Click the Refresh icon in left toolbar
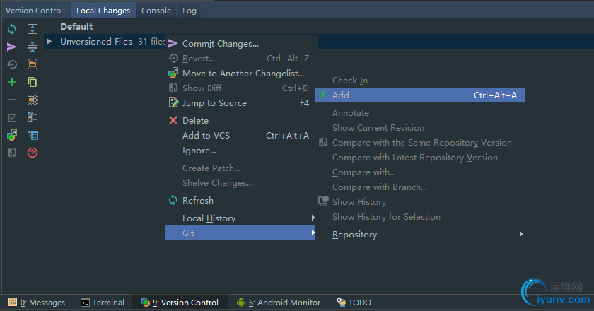 click(12, 29)
